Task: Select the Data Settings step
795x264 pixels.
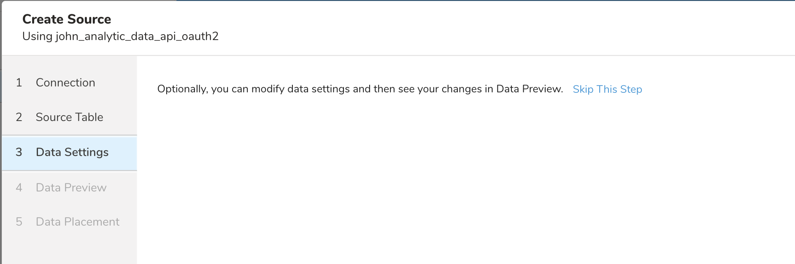Action: (x=72, y=152)
